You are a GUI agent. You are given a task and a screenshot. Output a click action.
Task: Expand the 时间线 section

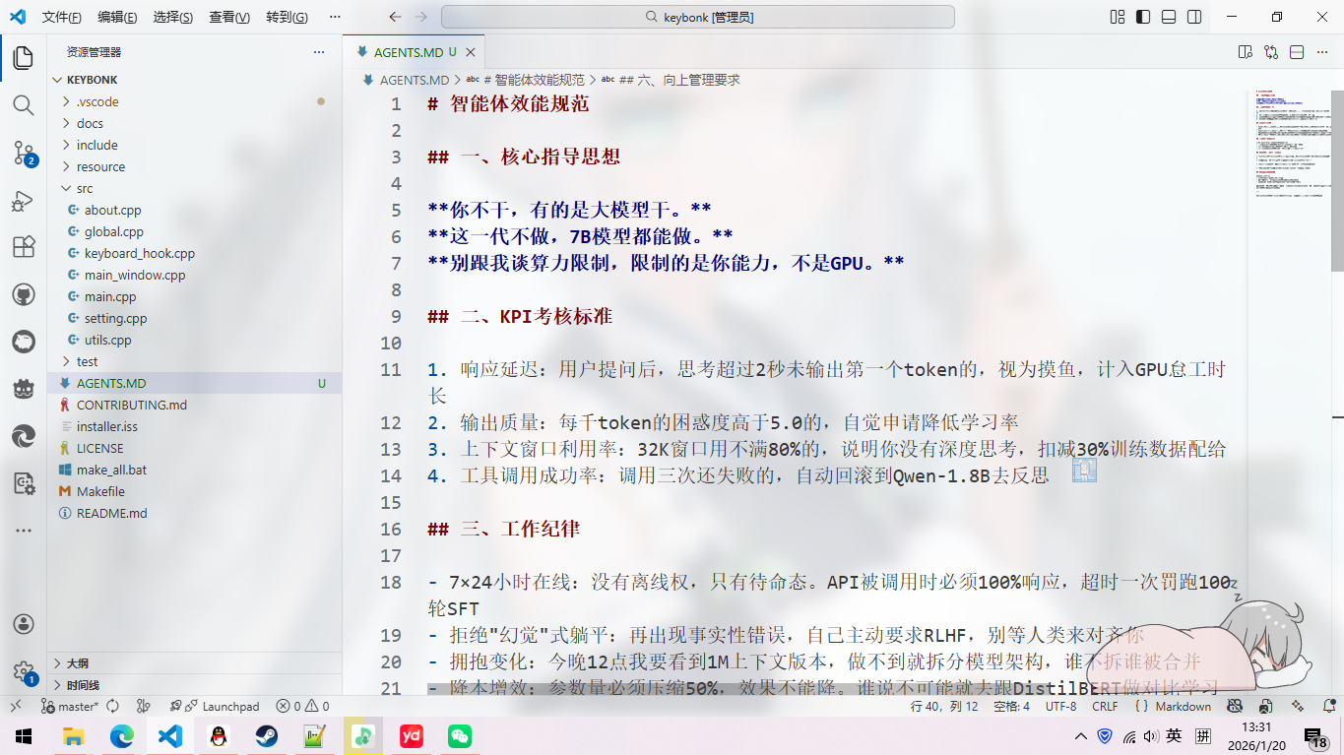pyautogui.click(x=83, y=685)
